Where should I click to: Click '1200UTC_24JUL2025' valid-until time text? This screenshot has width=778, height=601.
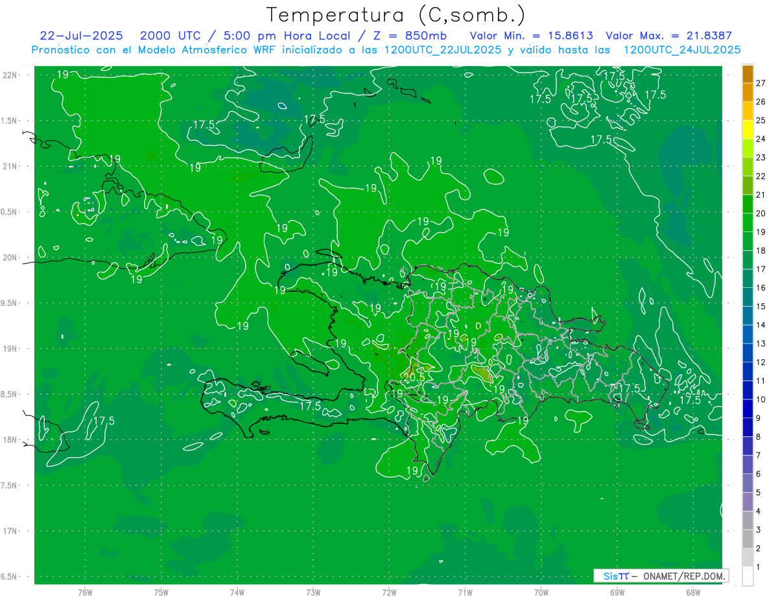point(682,50)
